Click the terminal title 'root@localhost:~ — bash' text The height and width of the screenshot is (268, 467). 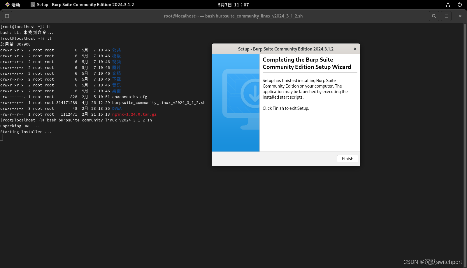click(x=233, y=16)
